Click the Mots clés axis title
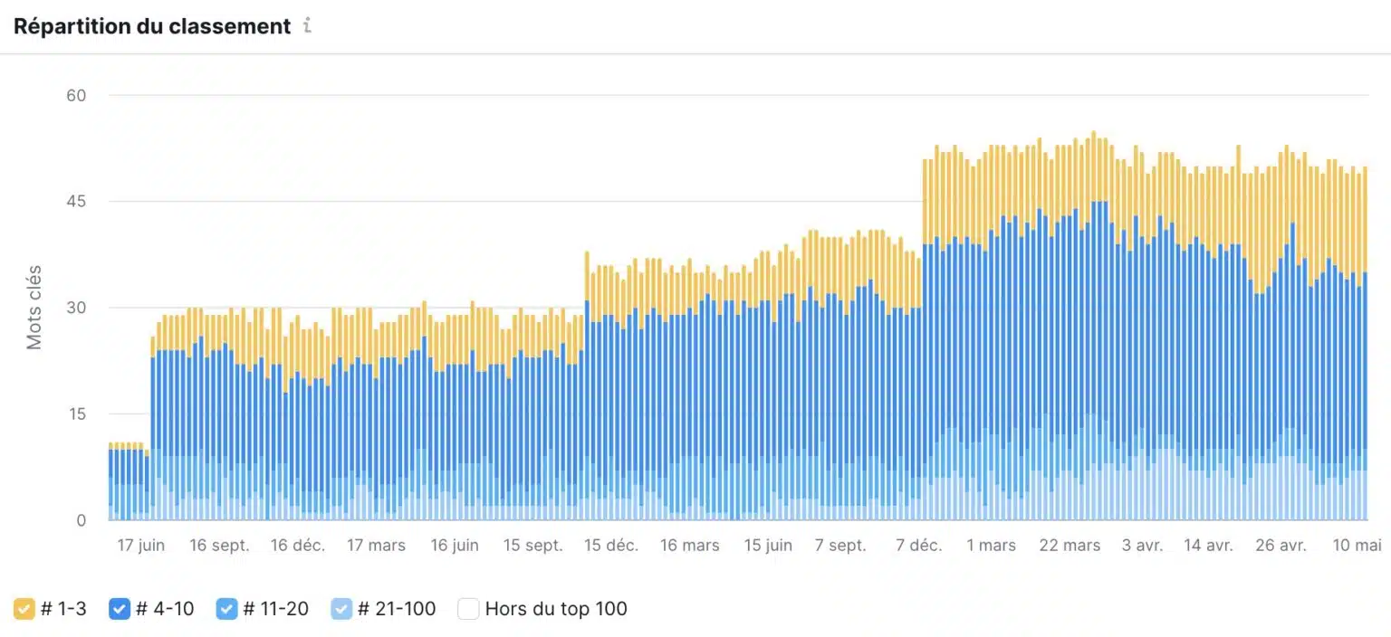Viewport: 1391px width, 637px height. tap(34, 308)
